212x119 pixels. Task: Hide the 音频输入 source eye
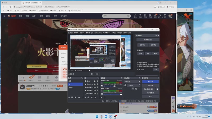(x=95, y=90)
